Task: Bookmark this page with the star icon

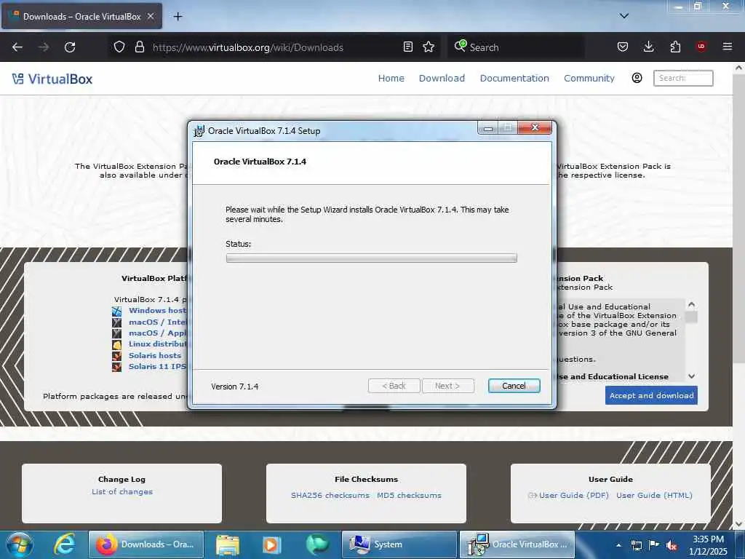Action: [x=429, y=47]
